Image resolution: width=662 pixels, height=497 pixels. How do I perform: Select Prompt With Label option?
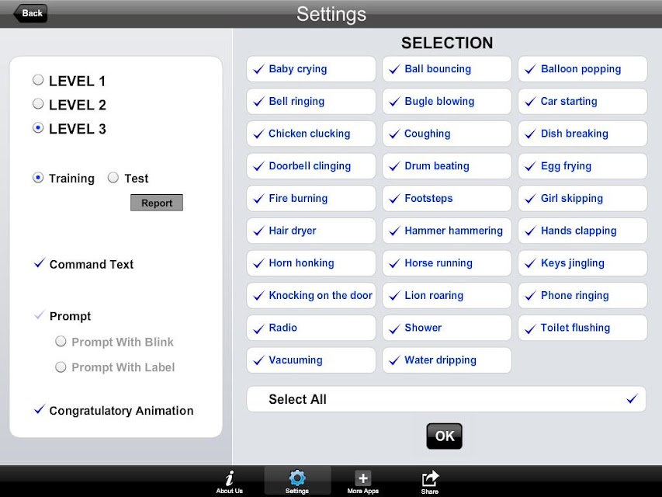(x=61, y=367)
